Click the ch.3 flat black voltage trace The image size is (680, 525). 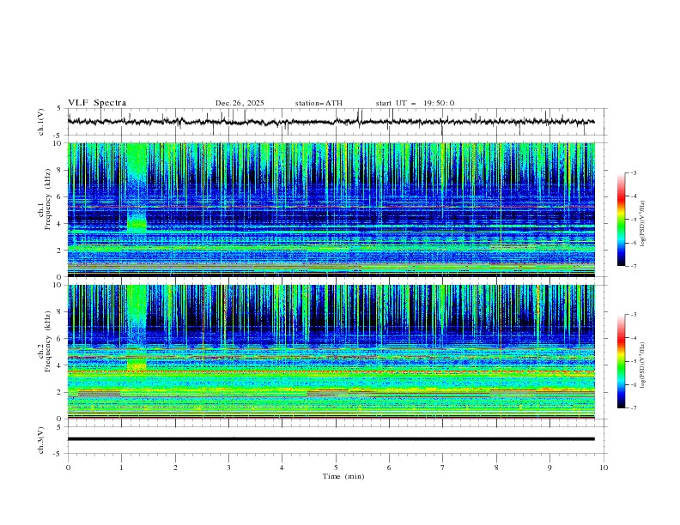click(331, 439)
